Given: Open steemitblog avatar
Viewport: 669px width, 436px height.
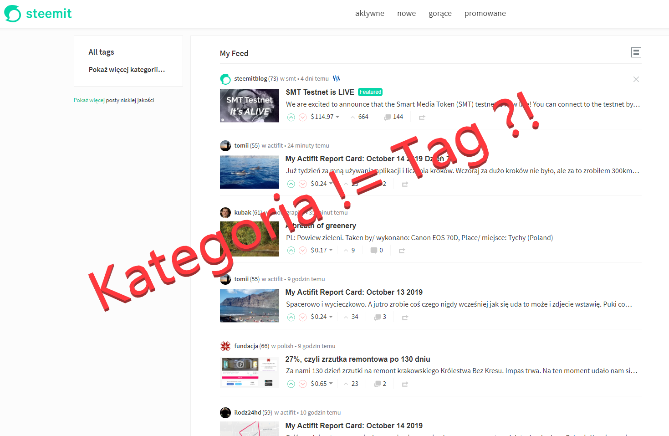Looking at the screenshot, I should (x=225, y=79).
